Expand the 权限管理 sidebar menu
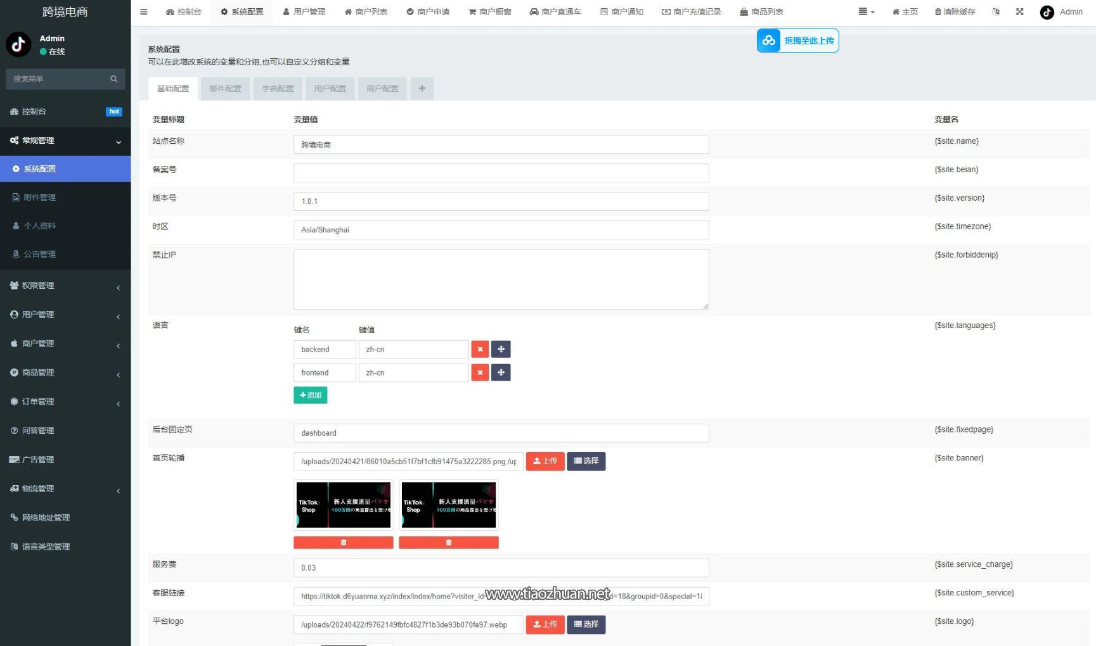Screen dimensions: 1096x646 pyautogui.click(x=65, y=286)
